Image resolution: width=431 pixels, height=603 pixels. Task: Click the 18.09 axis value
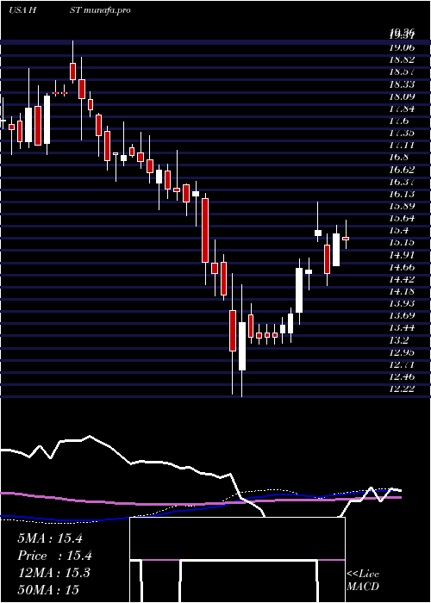click(402, 96)
